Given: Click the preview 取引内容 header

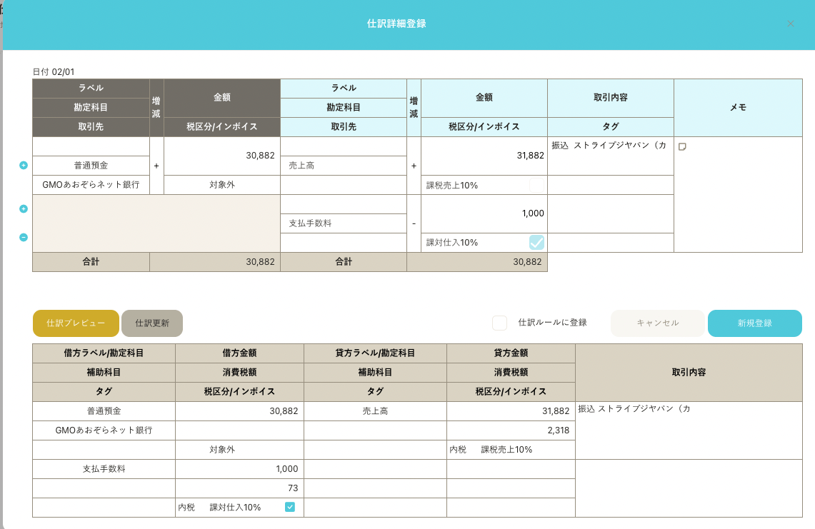Looking at the screenshot, I should 689,372.
